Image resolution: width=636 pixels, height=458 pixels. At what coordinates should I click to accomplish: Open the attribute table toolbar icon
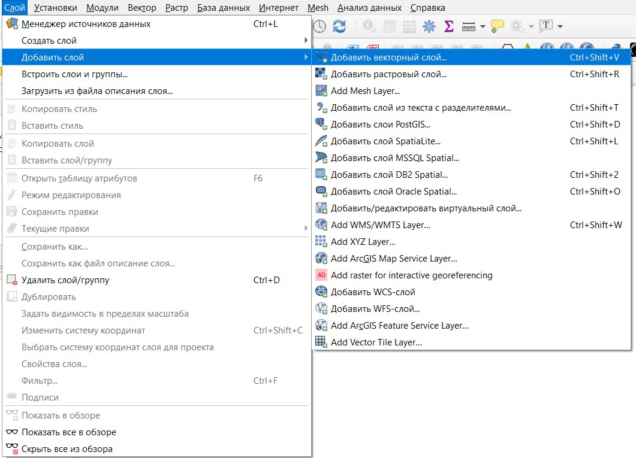(390, 26)
